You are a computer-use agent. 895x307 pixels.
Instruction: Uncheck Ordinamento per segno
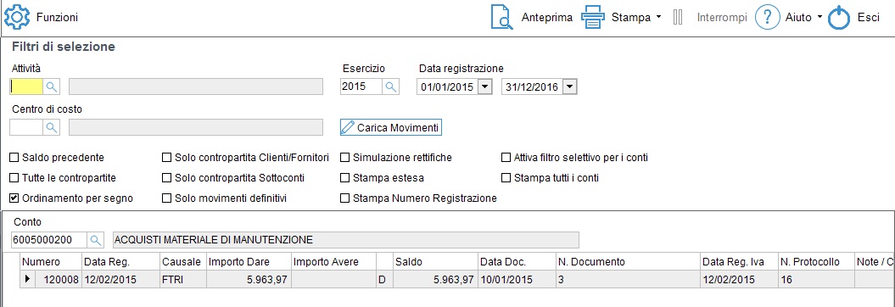[14, 198]
